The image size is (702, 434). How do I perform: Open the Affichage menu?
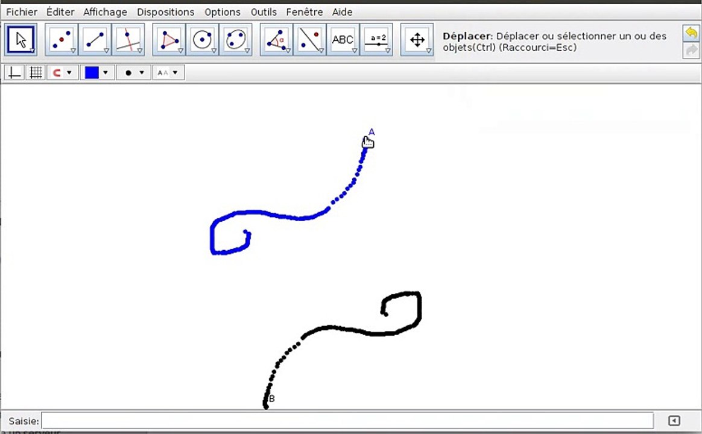click(105, 12)
